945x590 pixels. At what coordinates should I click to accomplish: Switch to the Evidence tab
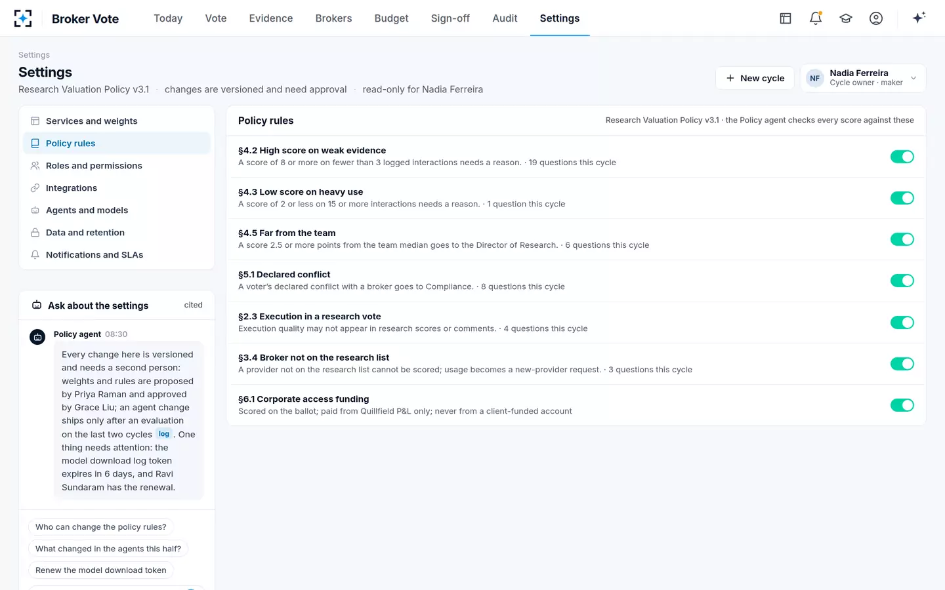[x=271, y=18]
